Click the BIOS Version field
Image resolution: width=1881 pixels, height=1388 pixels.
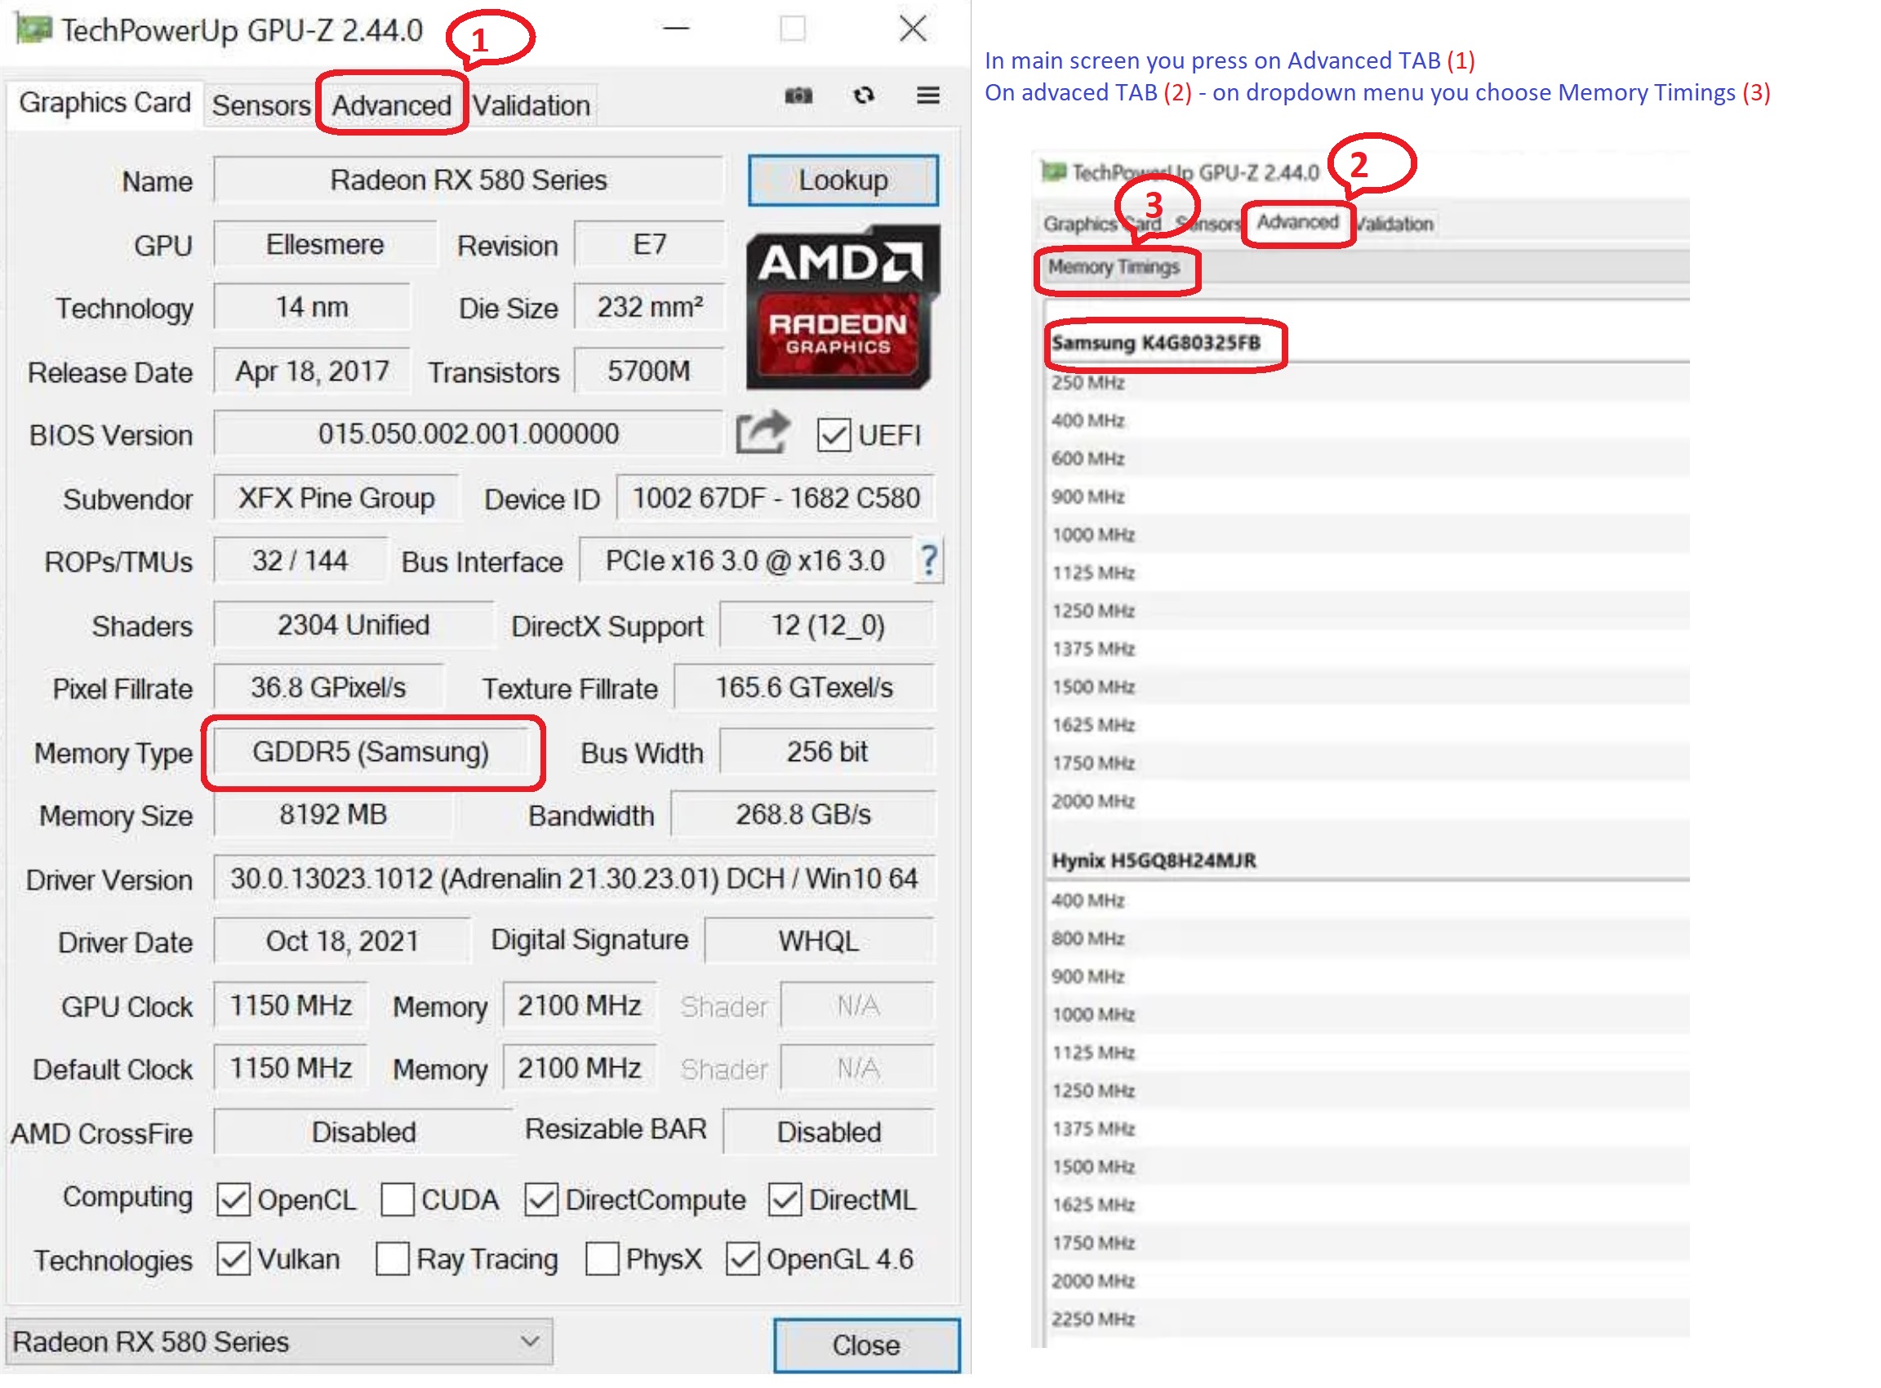tap(469, 434)
